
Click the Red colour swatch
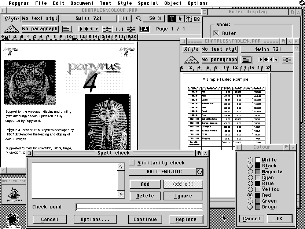(x=258, y=195)
